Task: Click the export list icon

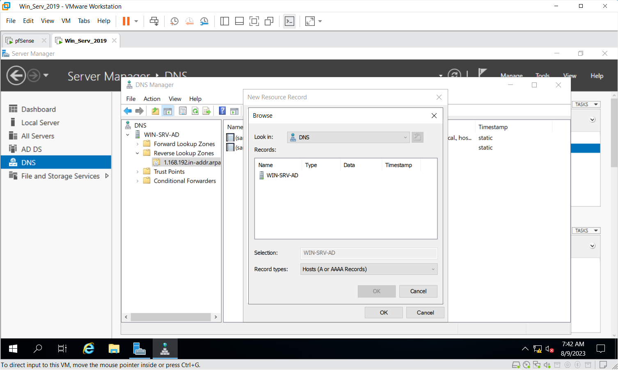Action: pyautogui.click(x=207, y=111)
